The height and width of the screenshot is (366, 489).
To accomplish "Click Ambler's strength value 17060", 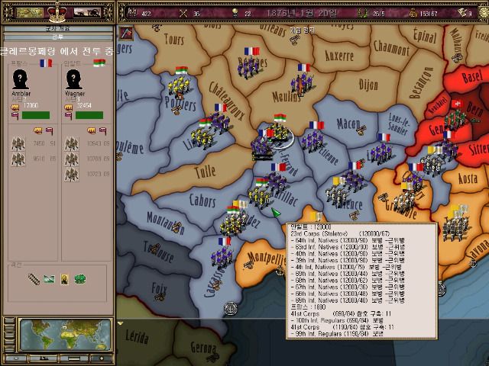I will point(31,105).
